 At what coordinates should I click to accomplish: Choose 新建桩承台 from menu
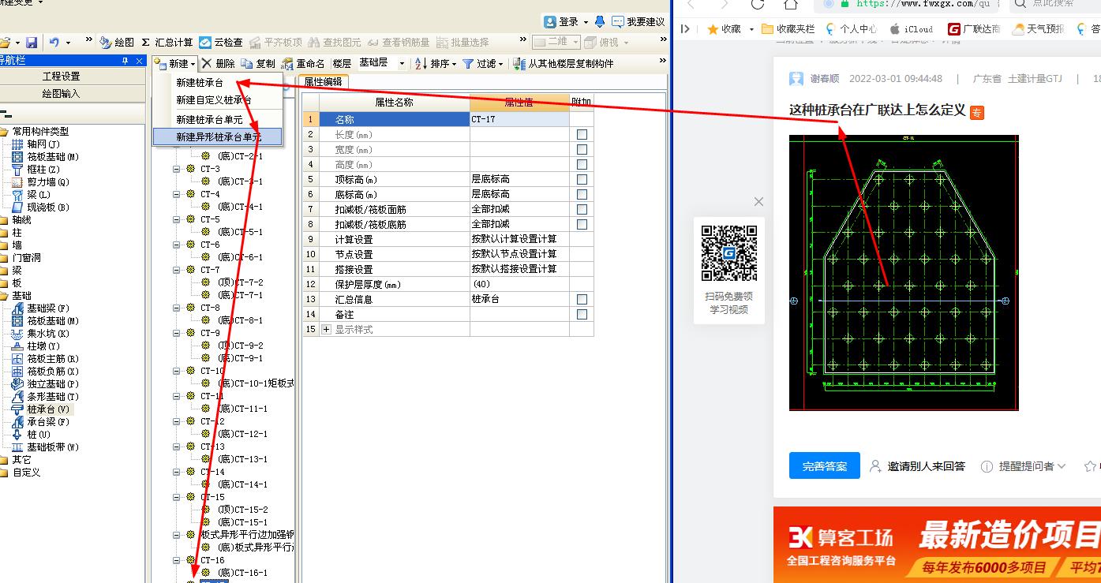[217, 83]
